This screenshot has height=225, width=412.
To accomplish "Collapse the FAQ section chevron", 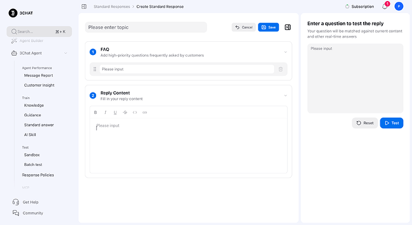I will point(285,52).
